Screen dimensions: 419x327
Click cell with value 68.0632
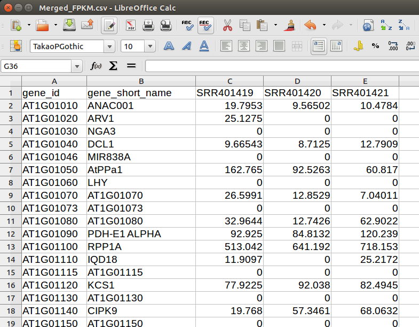(x=365, y=311)
